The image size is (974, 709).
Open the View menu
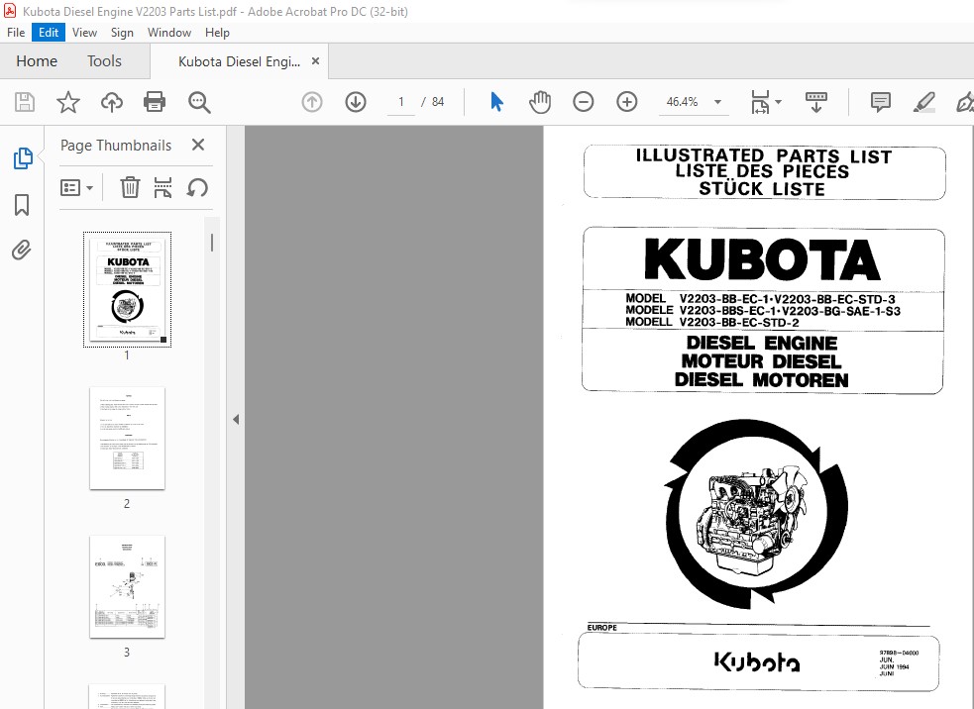[x=84, y=33]
